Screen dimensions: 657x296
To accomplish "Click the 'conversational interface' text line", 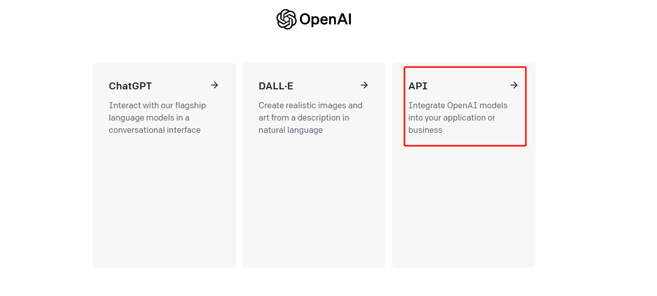I will 155,130.
